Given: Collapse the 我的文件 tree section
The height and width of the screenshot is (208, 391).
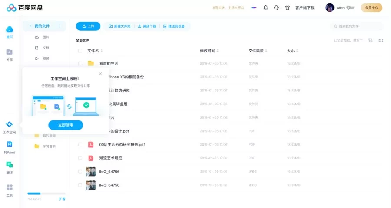Looking at the screenshot, I should tap(30, 26).
